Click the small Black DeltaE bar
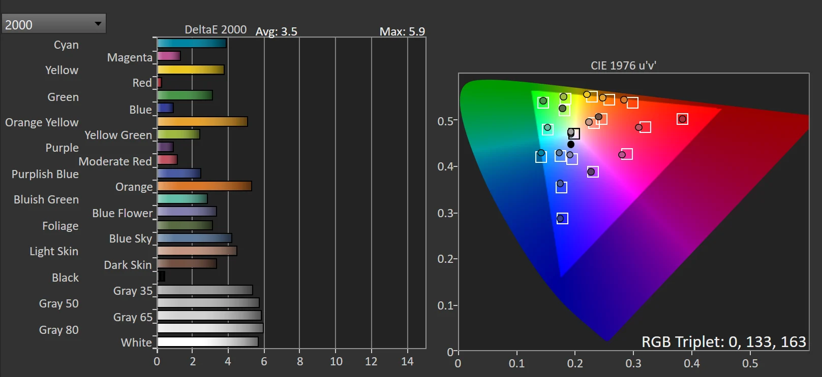 click(162, 277)
